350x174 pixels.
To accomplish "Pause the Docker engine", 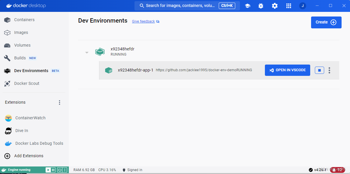I will tap(53, 170).
